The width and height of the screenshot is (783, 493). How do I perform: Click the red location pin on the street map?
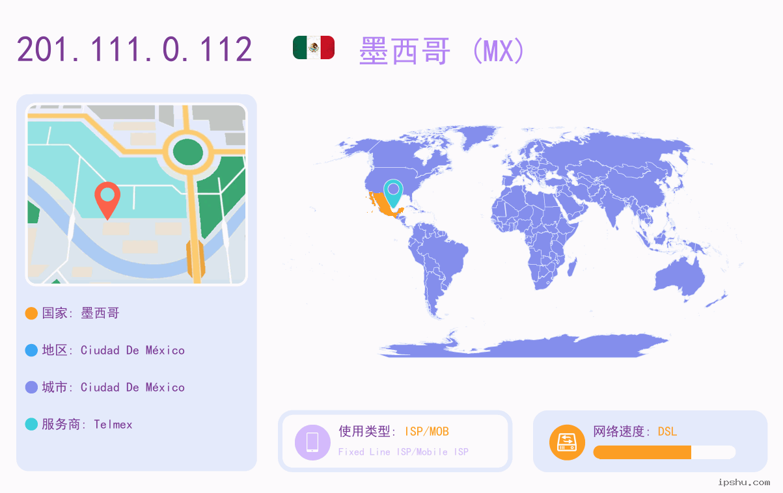(107, 200)
